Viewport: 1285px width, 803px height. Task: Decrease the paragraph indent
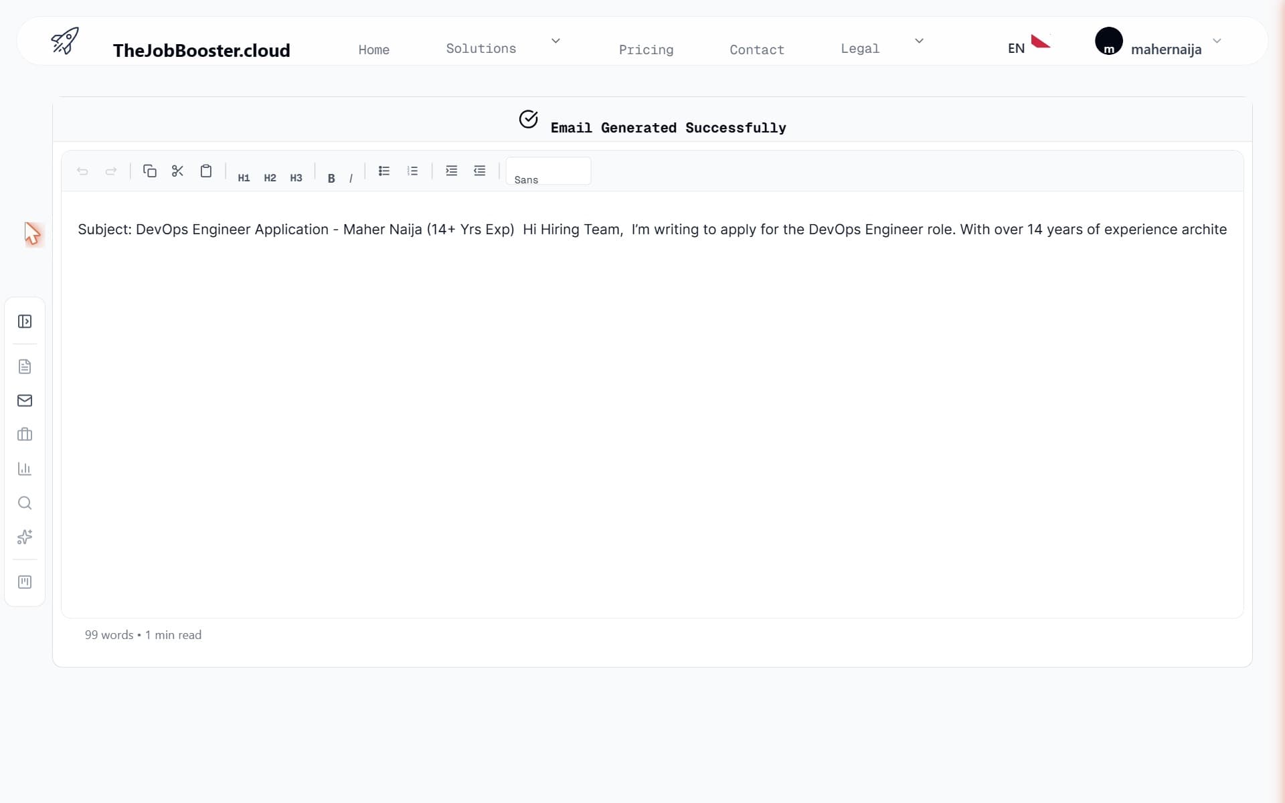pos(480,171)
